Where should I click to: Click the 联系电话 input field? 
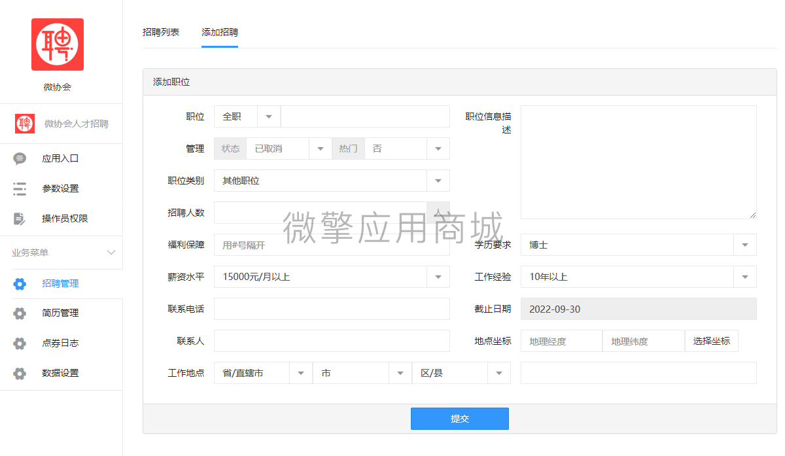click(332, 309)
